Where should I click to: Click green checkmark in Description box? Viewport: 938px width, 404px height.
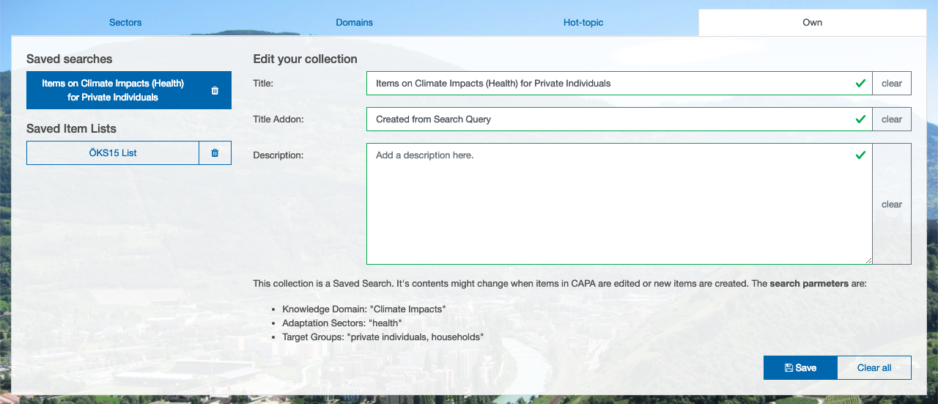point(860,155)
